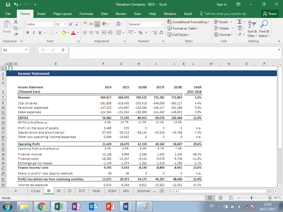Toggle italic formatting
The width and height of the screenshot is (283, 212).
click(33, 33)
